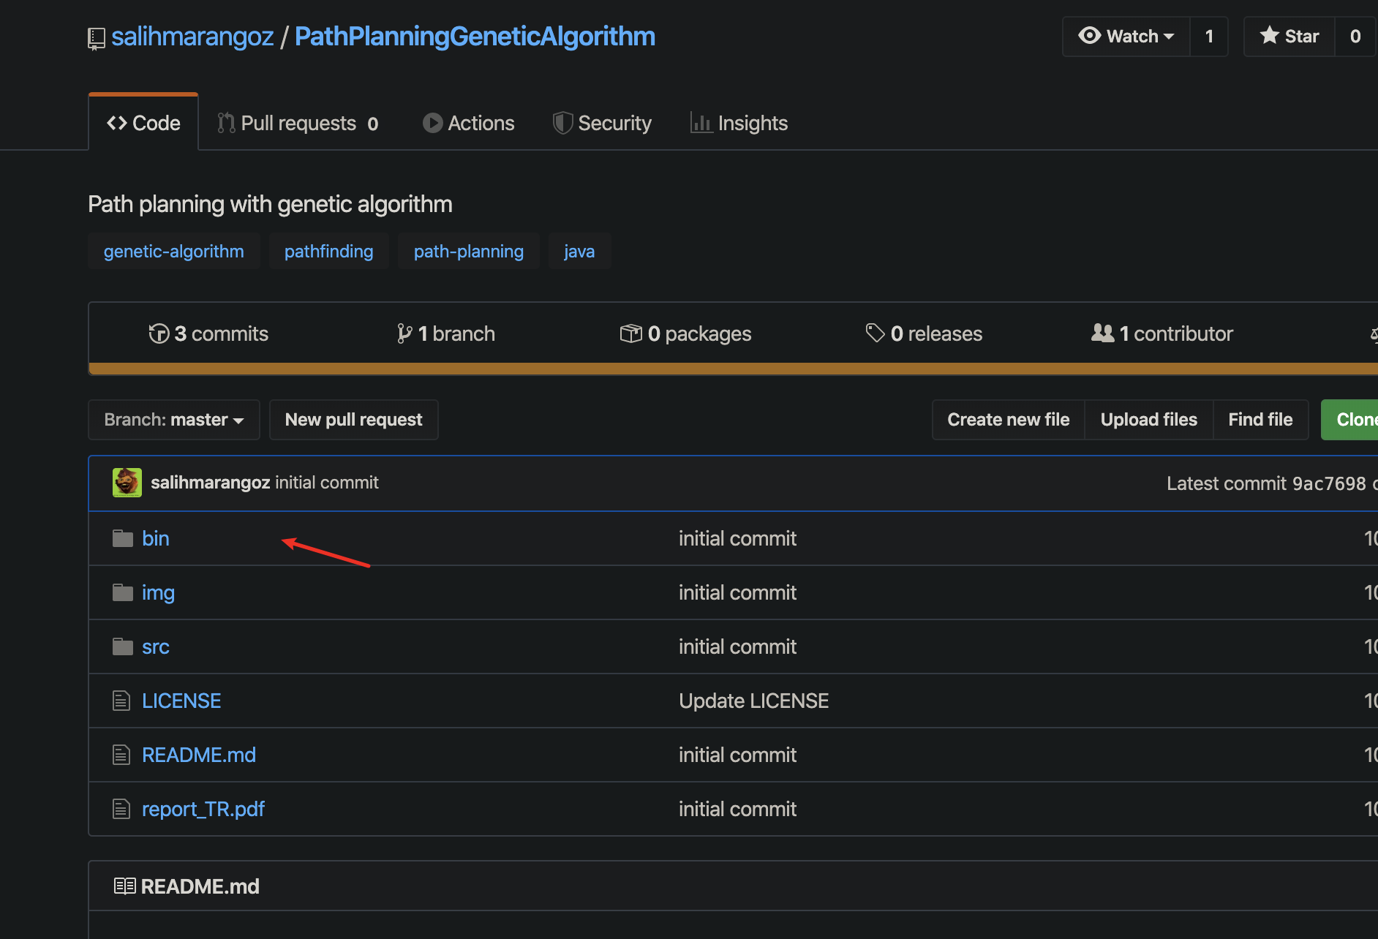Click the img folder icon
Screen dimensions: 1378x939
pos(123,592)
